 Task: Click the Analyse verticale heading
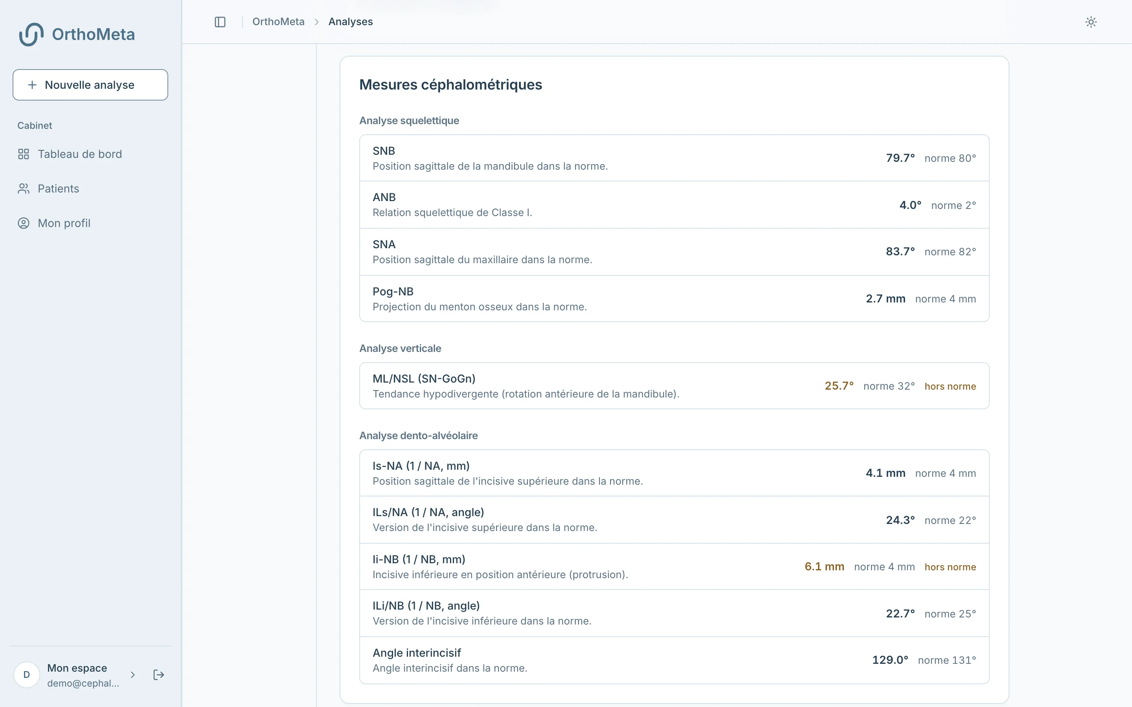tap(400, 348)
